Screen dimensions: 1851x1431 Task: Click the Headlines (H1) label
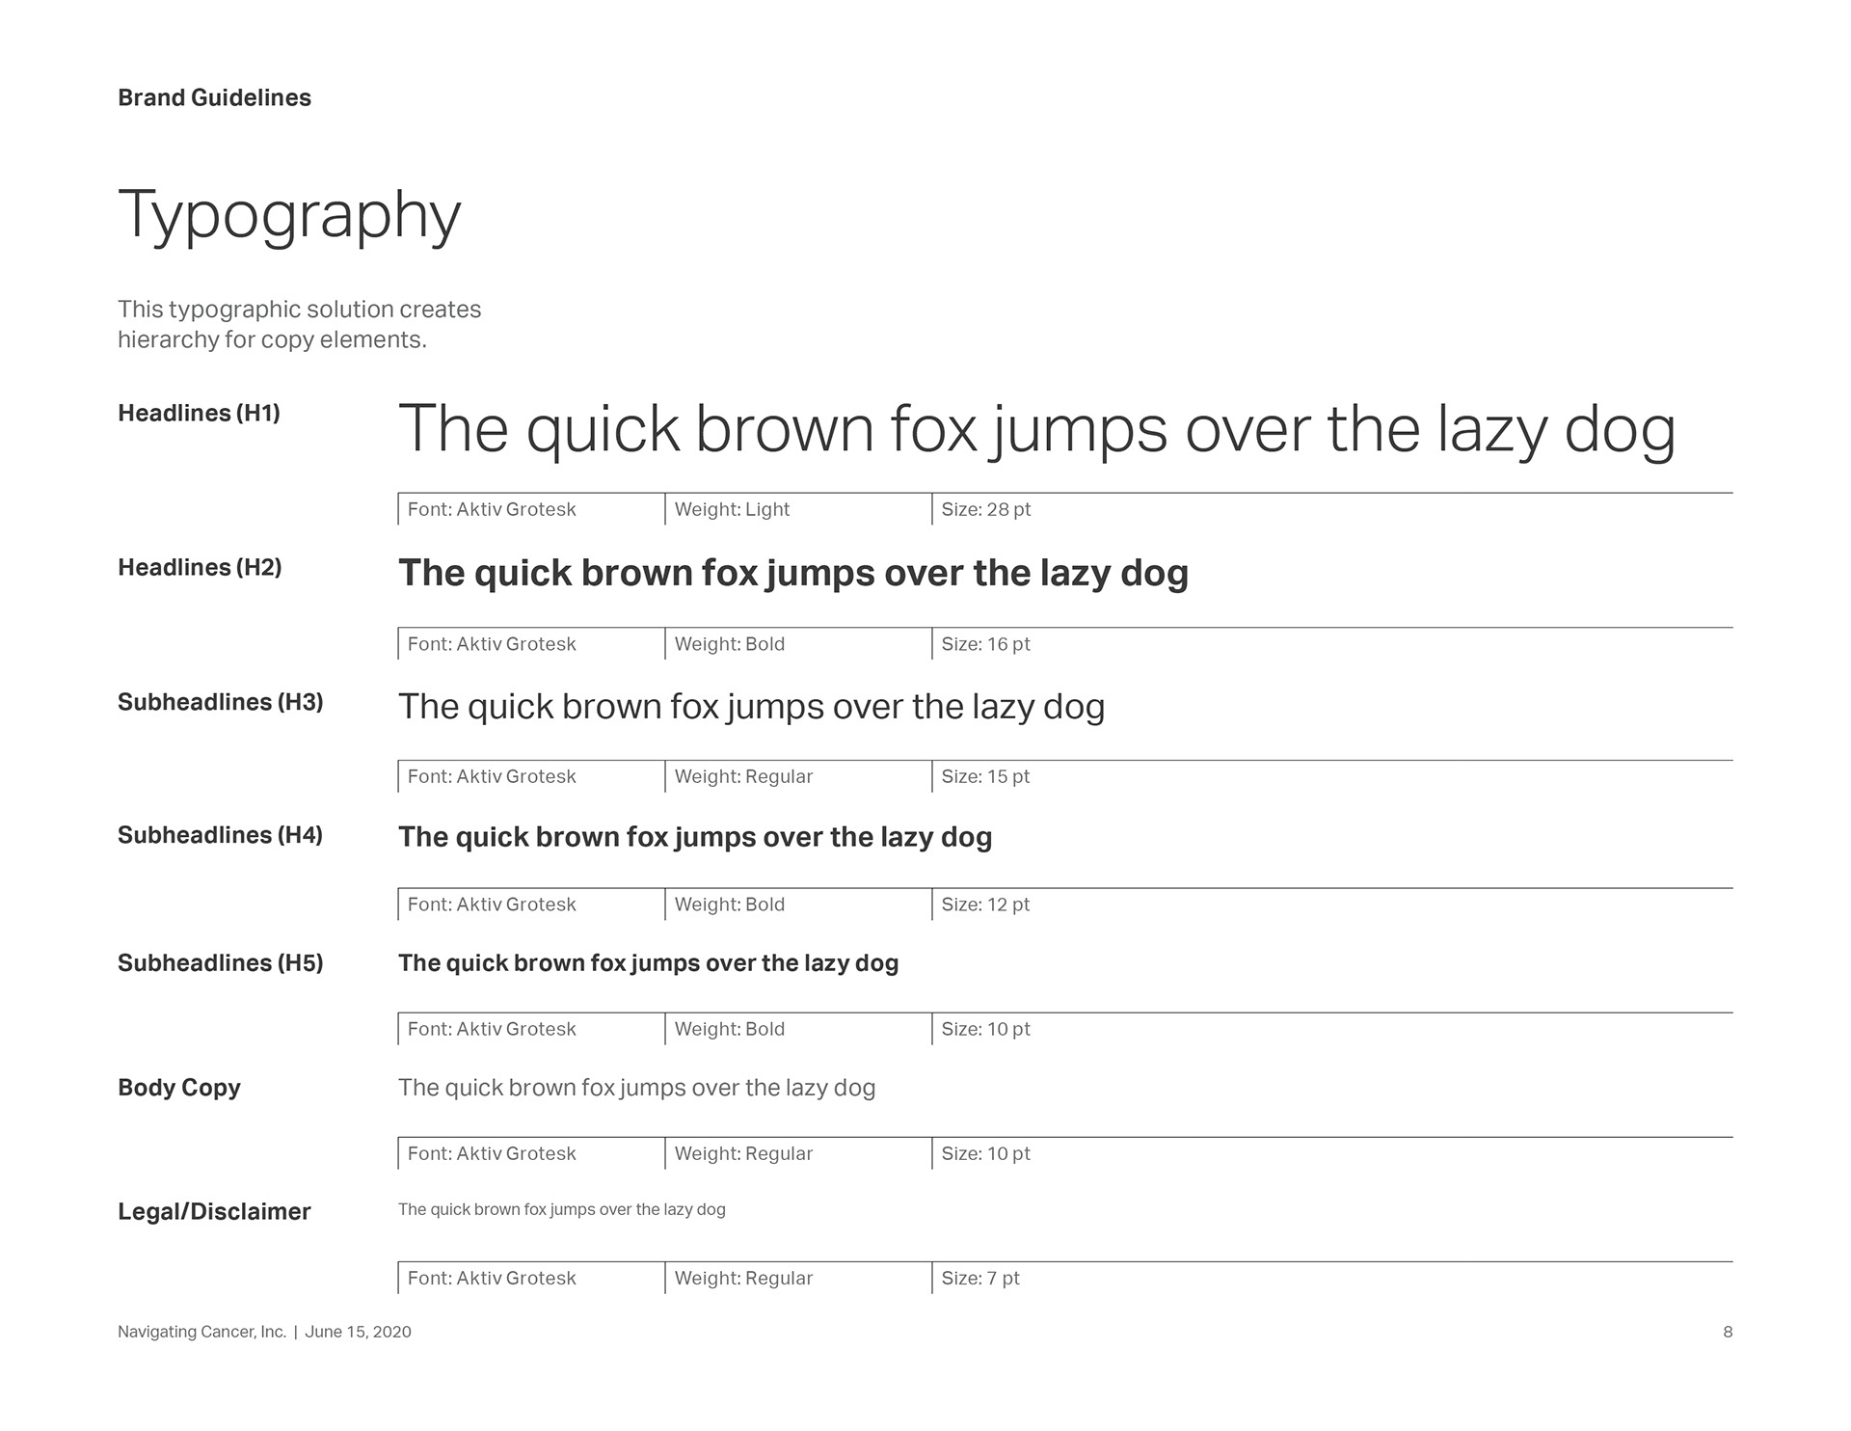point(199,414)
